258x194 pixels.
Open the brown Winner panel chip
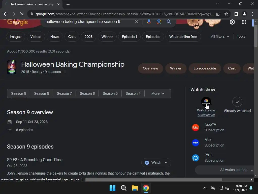click(x=176, y=68)
